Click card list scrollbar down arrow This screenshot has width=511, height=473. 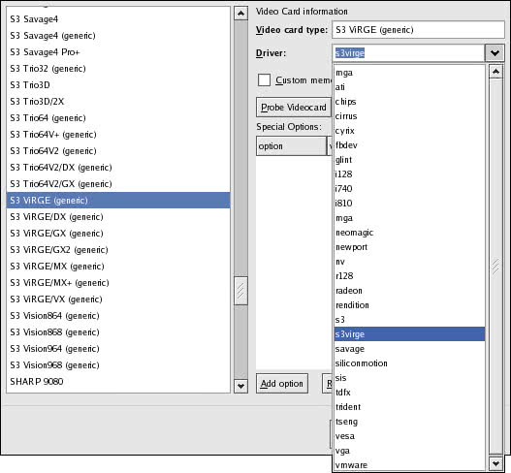[240, 387]
